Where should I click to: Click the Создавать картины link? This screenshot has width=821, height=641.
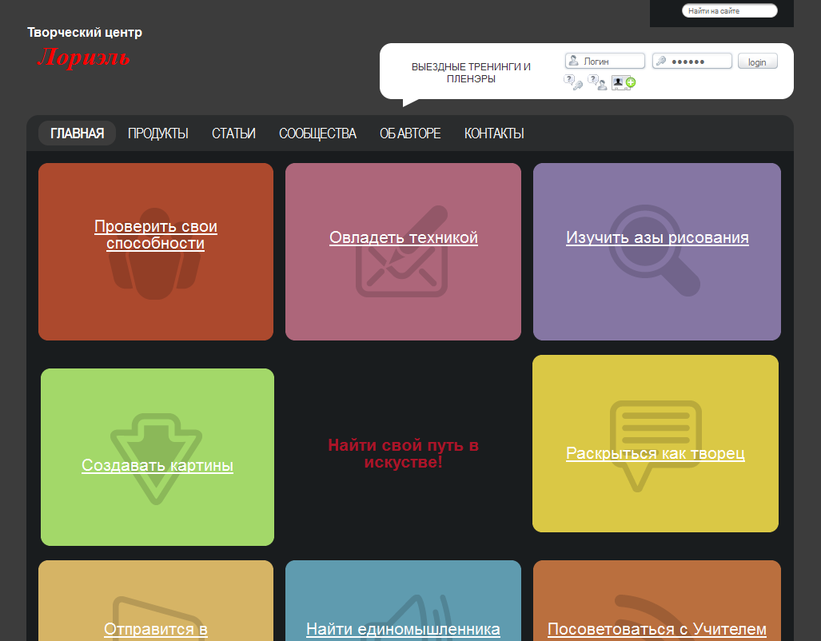pos(157,466)
